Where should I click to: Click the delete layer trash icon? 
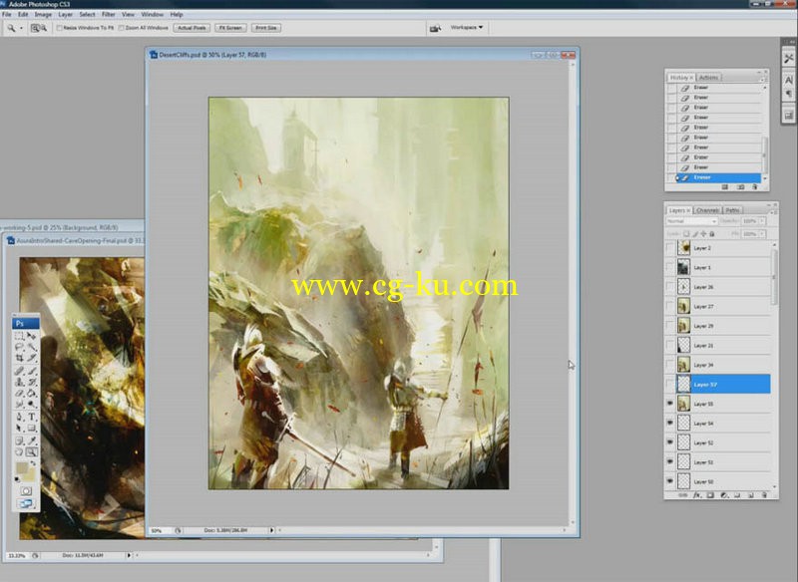pos(764,494)
